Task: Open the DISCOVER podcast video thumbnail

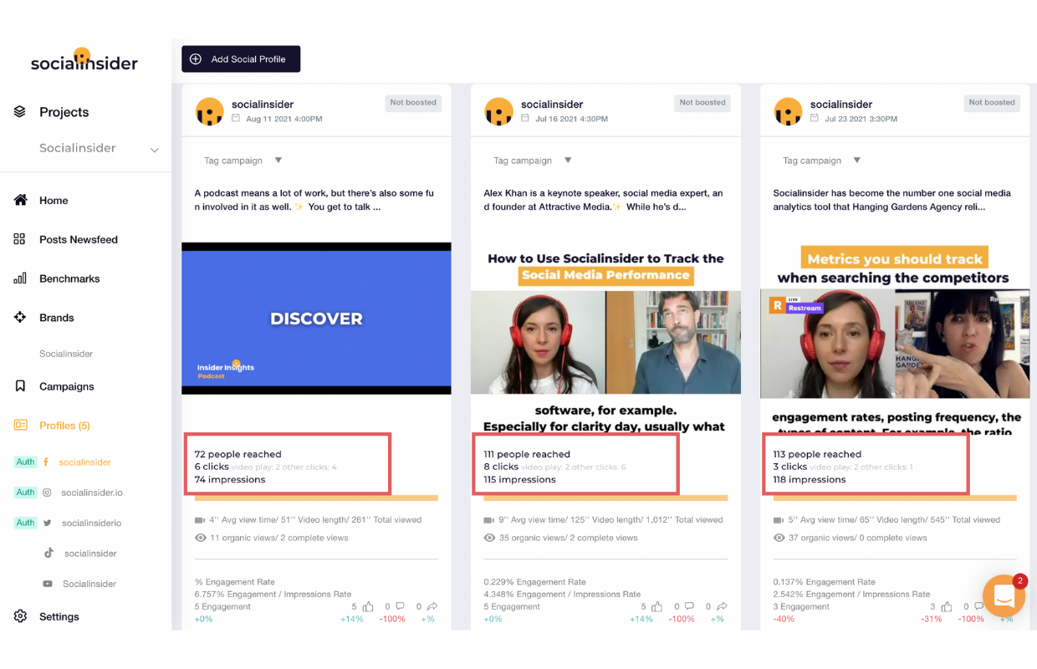Action: point(316,319)
